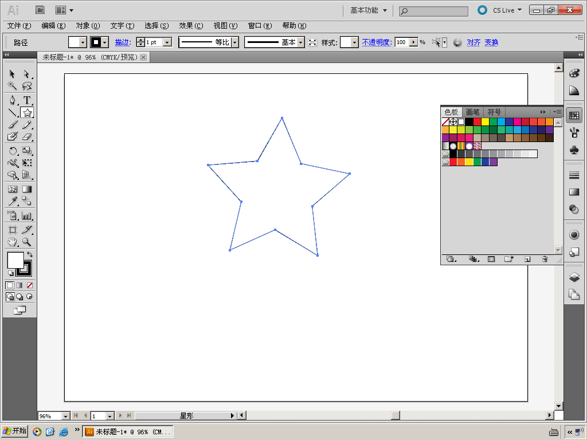Set paint mode to Color

[x=10, y=285]
